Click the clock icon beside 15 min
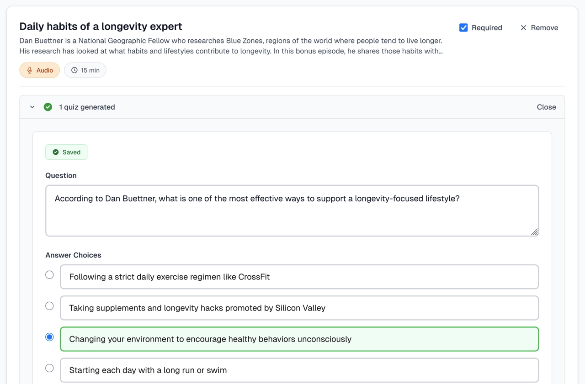585x384 pixels. pyautogui.click(x=74, y=70)
